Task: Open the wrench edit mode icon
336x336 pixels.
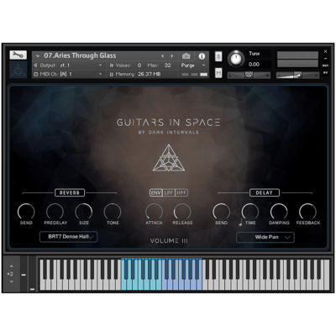Action: pyautogui.click(x=18, y=55)
